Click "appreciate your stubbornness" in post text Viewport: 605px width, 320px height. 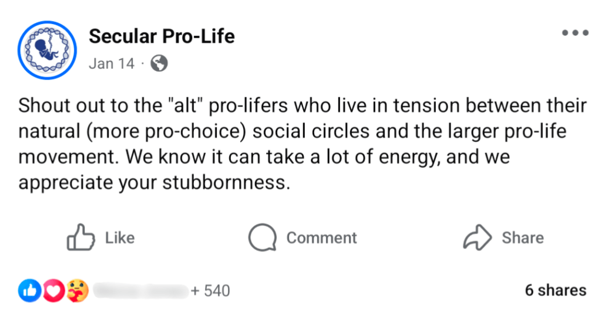click(x=154, y=182)
